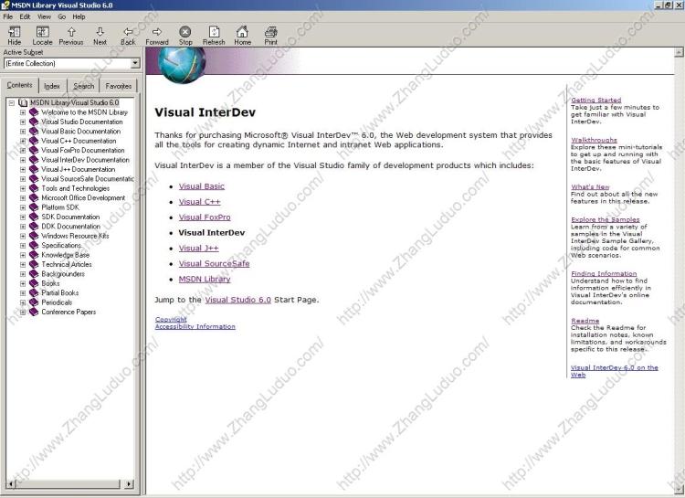Viewport: 685px width, 498px height.
Task: Click the Stop icon
Action: click(x=185, y=31)
